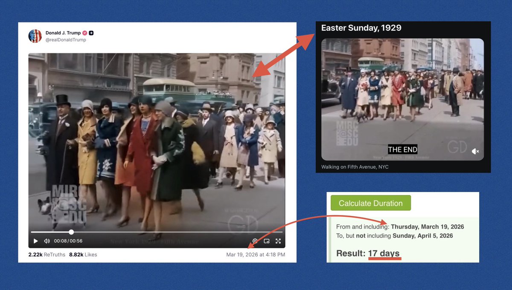Click the 00:08 / 00:56 time display

click(x=68, y=241)
